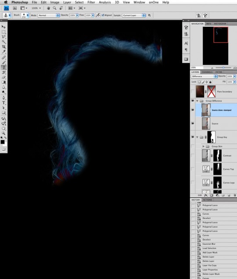
Task: Show the Curves Legs layer
Action: click(x=193, y=182)
